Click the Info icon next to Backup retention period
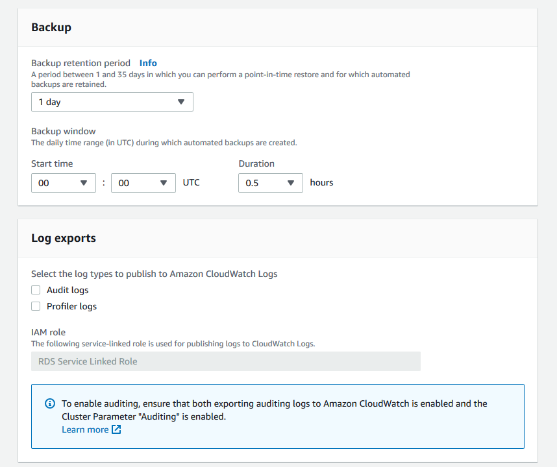 148,63
